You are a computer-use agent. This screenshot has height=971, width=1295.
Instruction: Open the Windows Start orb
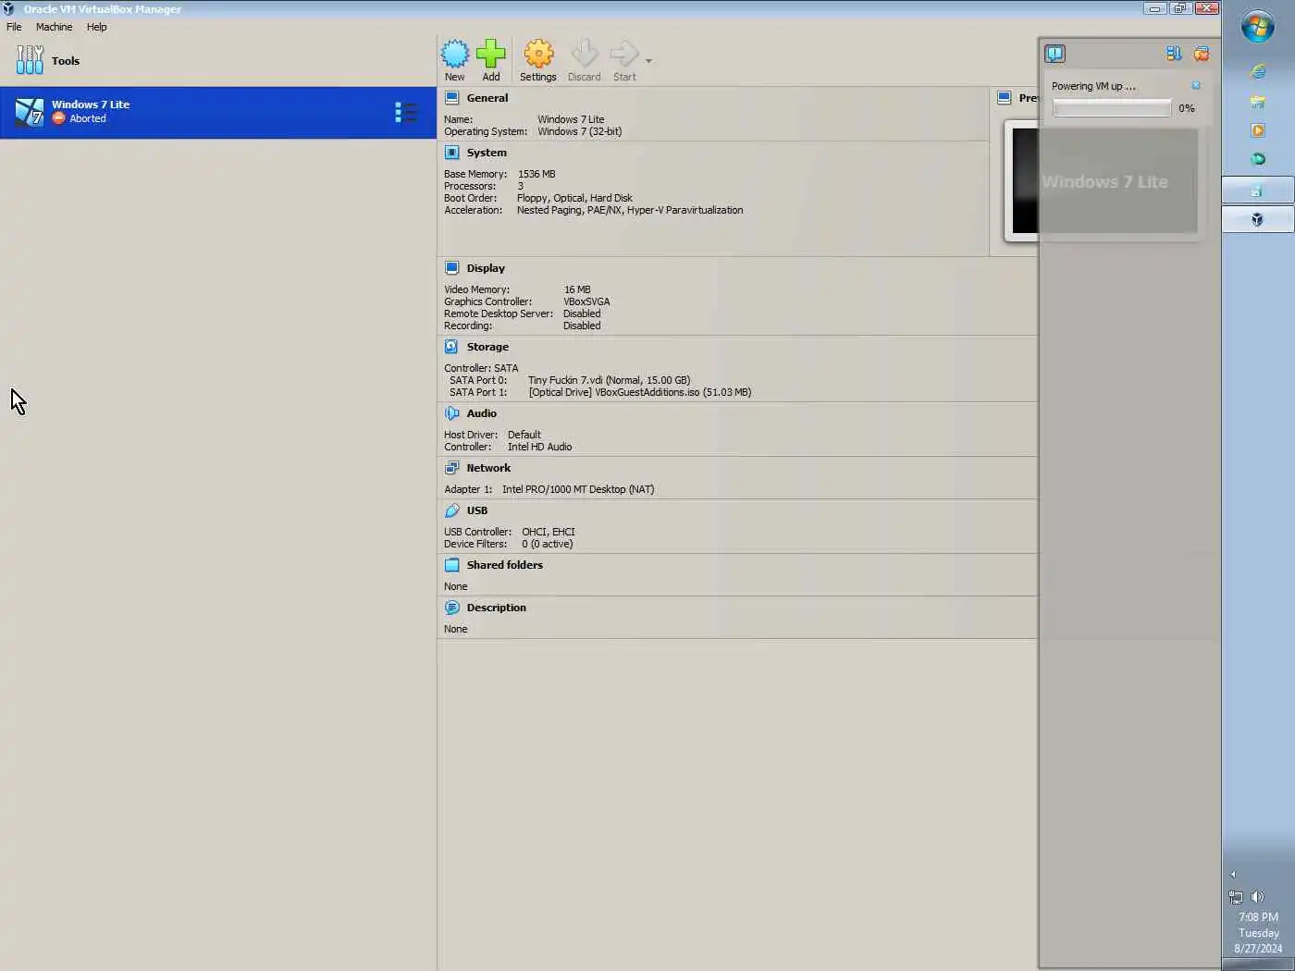tap(1258, 27)
